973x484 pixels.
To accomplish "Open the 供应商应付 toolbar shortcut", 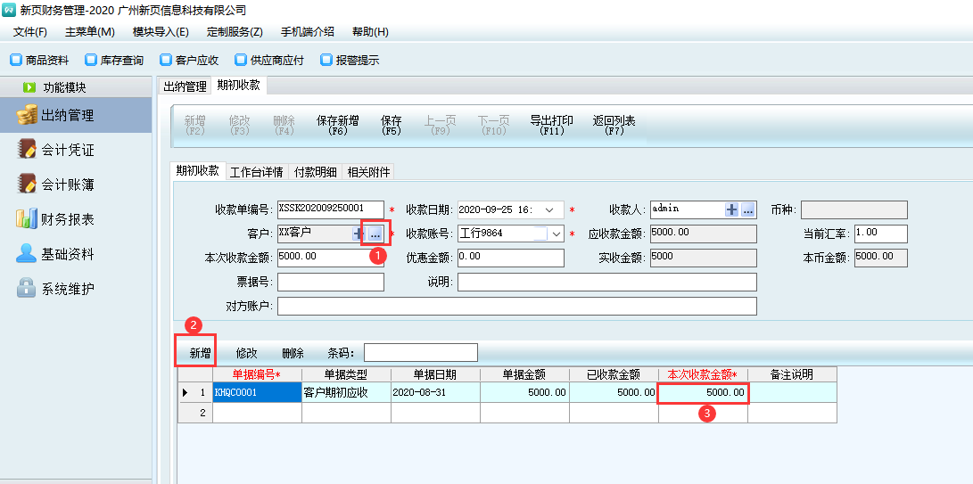I will pyautogui.click(x=269, y=61).
